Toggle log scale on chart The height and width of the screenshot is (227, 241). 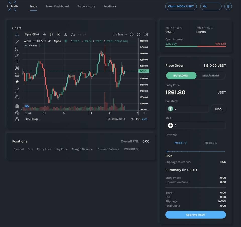(x=138, y=119)
